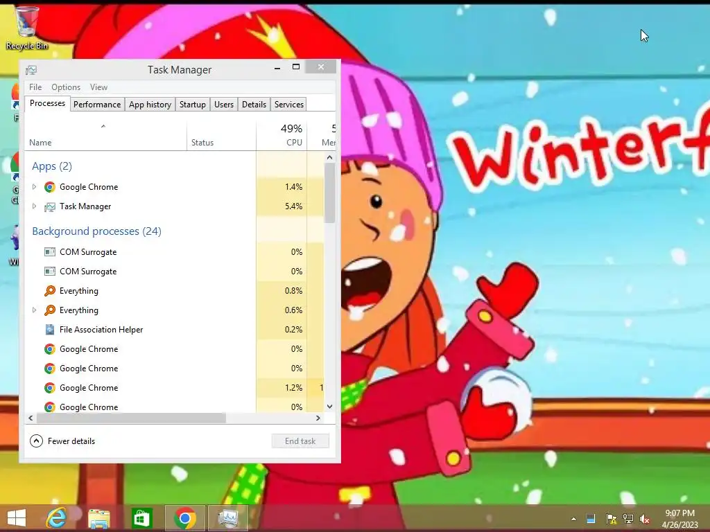The height and width of the screenshot is (532, 710).
Task: Open the File menu
Action: [x=35, y=87]
